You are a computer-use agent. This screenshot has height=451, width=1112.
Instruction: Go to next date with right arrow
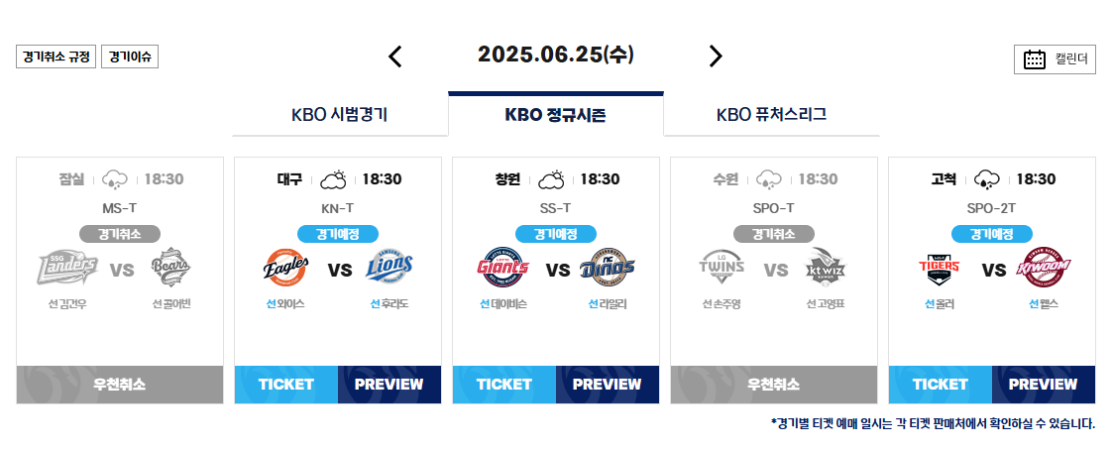(716, 56)
